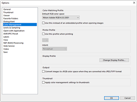Viewport: 137px width, 102px height.
Task: Check Use this profile when printing
Action: (43, 34)
